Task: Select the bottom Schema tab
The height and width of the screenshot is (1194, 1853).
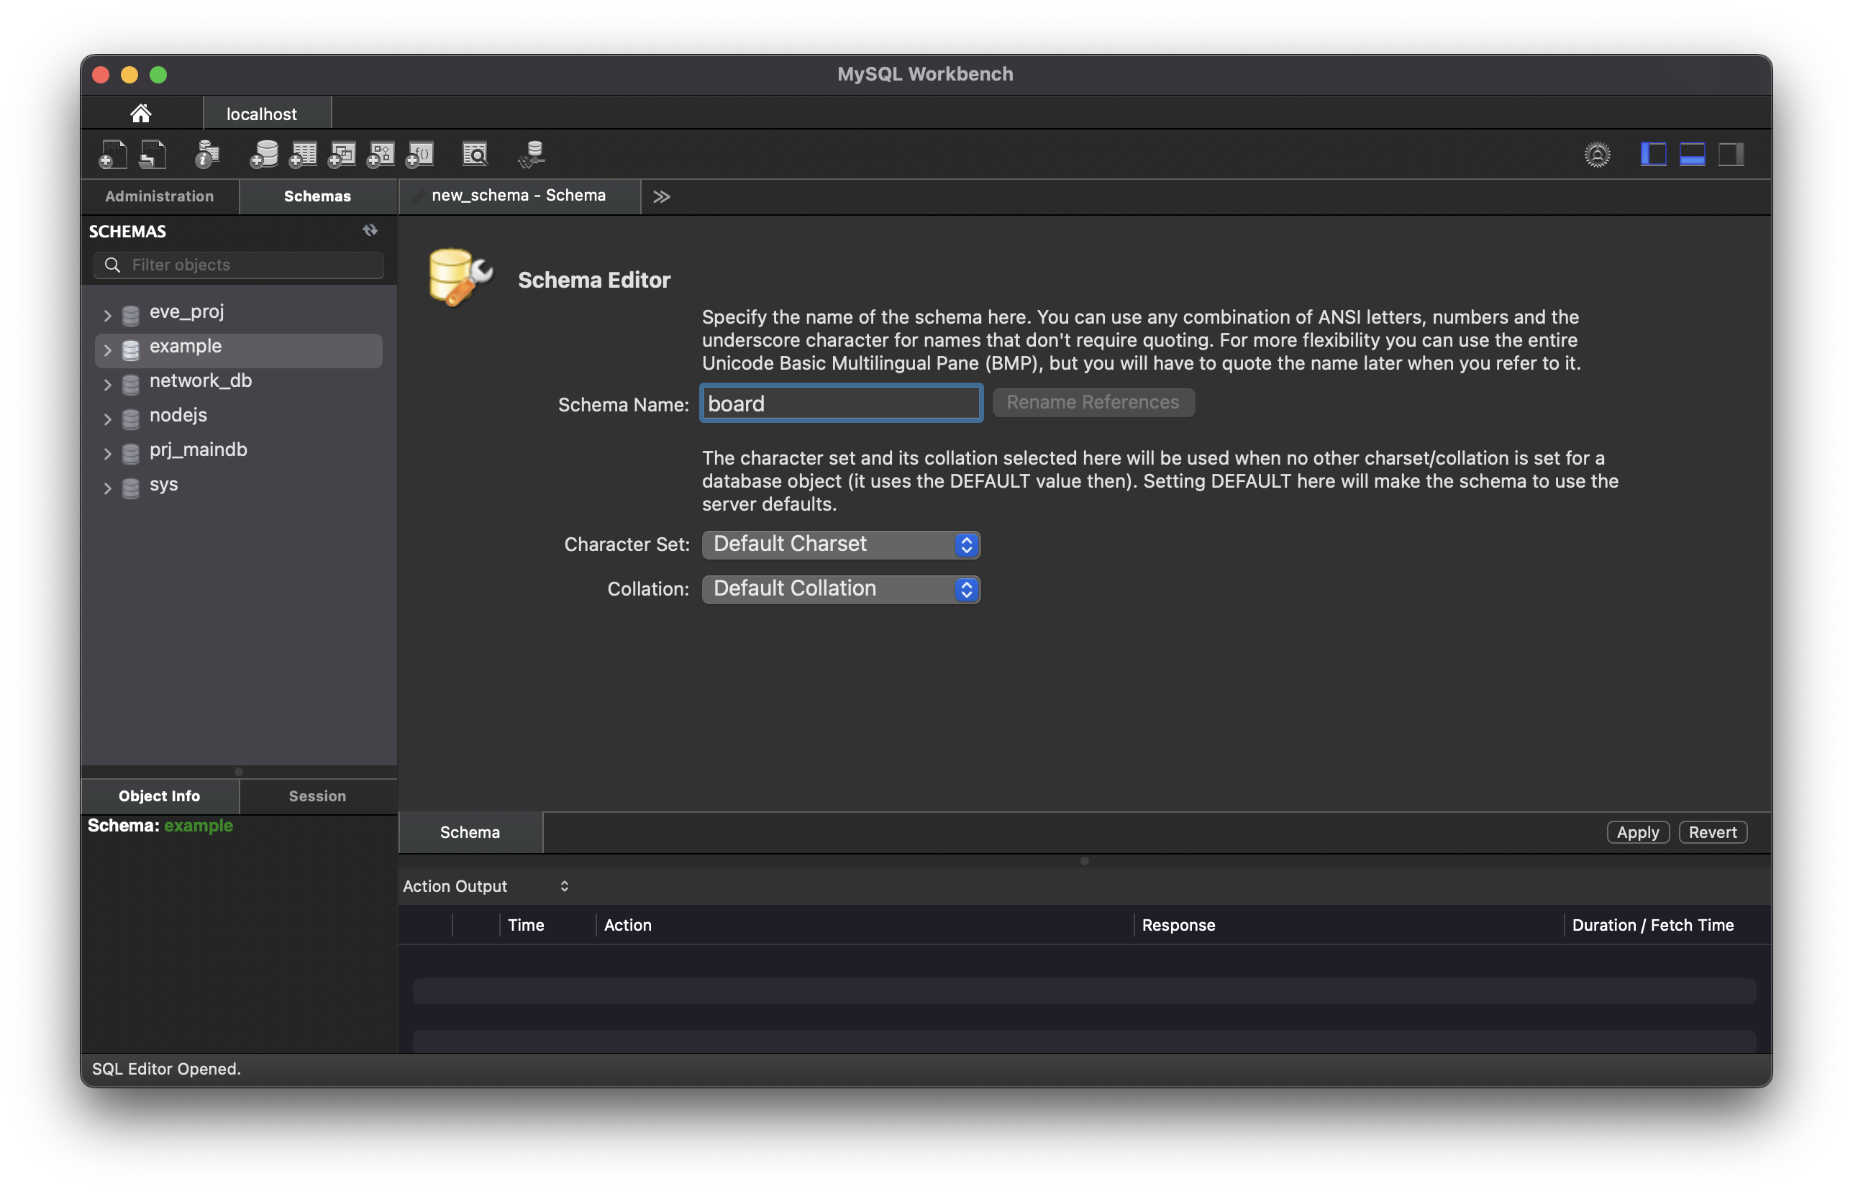Action: (x=470, y=833)
